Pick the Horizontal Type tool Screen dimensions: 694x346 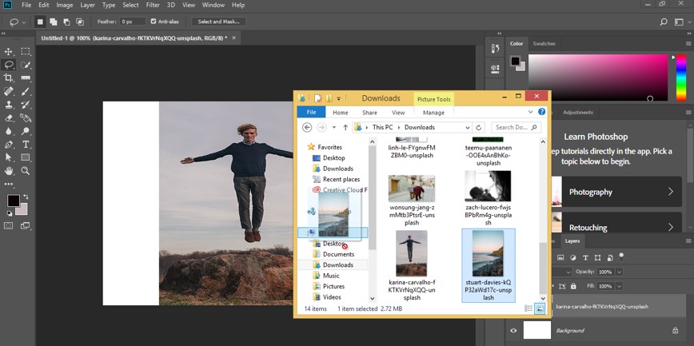pyautogui.click(x=26, y=145)
